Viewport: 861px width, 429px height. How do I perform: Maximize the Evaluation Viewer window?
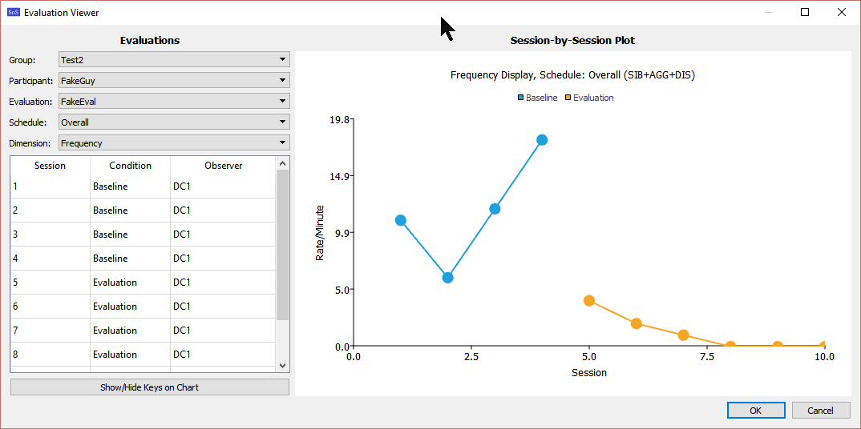click(x=805, y=13)
